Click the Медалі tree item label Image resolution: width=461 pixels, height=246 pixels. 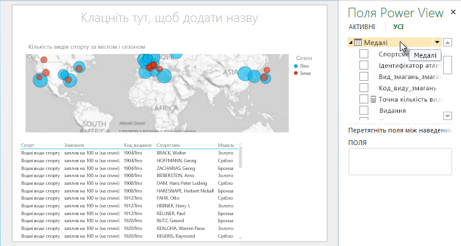(x=375, y=43)
